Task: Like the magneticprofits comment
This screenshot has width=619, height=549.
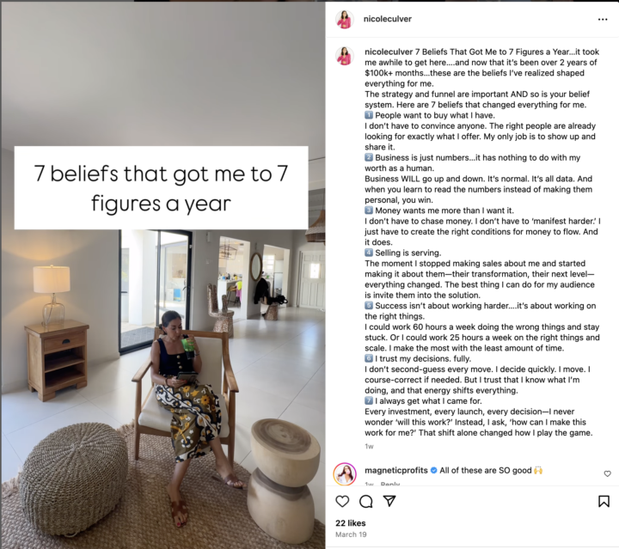Action: click(607, 473)
